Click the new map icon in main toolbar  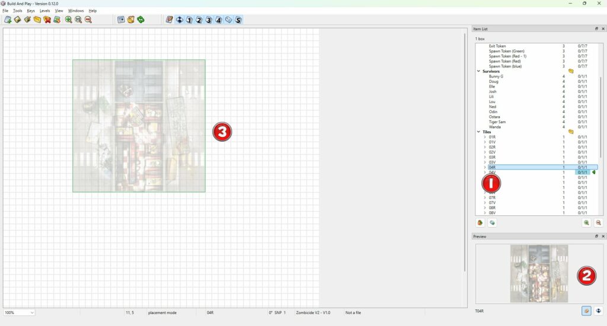[8, 20]
